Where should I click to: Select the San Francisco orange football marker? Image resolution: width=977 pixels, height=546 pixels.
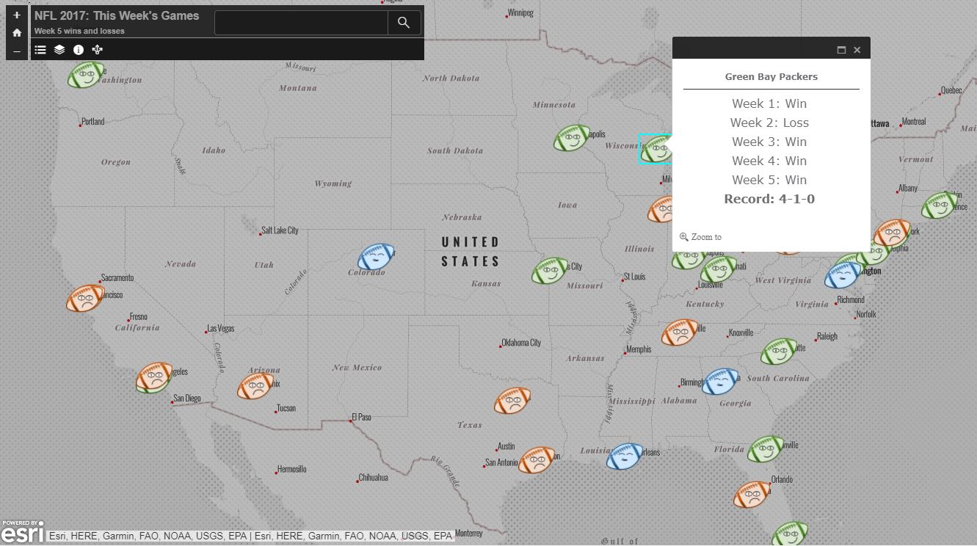tap(85, 299)
